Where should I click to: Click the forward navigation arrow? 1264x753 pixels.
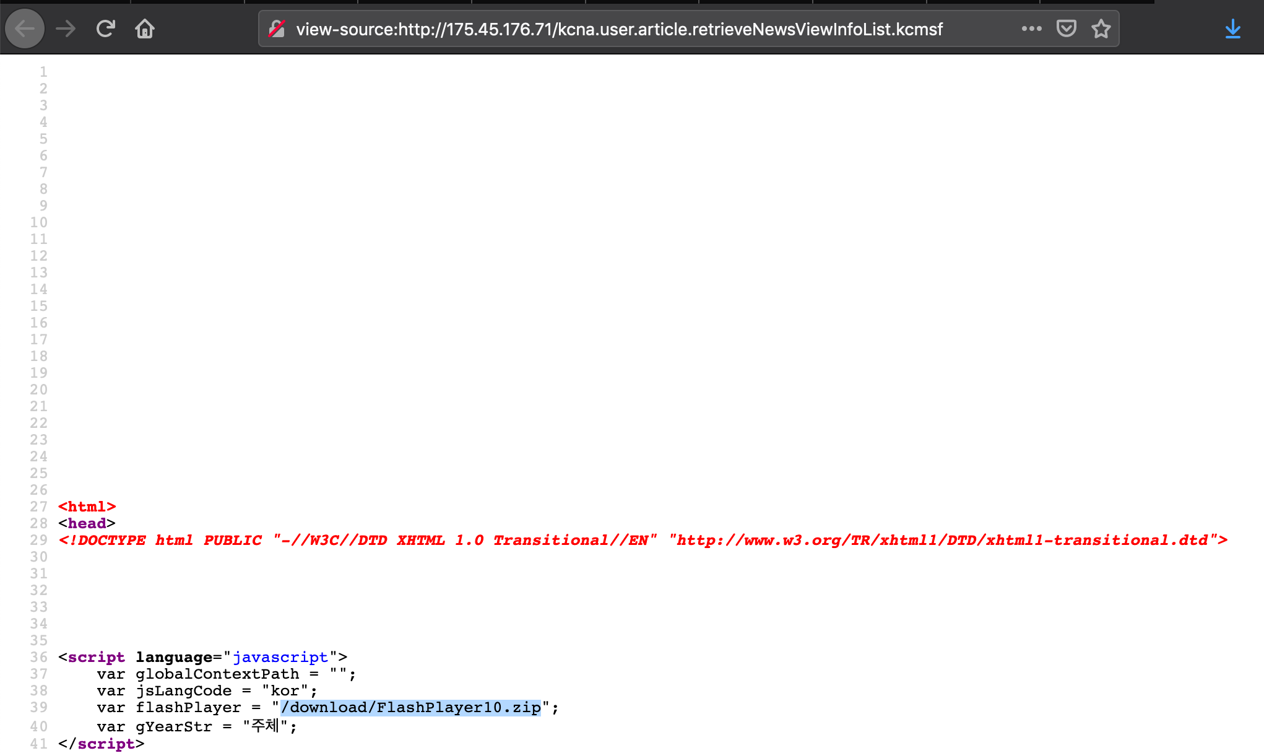click(x=66, y=28)
